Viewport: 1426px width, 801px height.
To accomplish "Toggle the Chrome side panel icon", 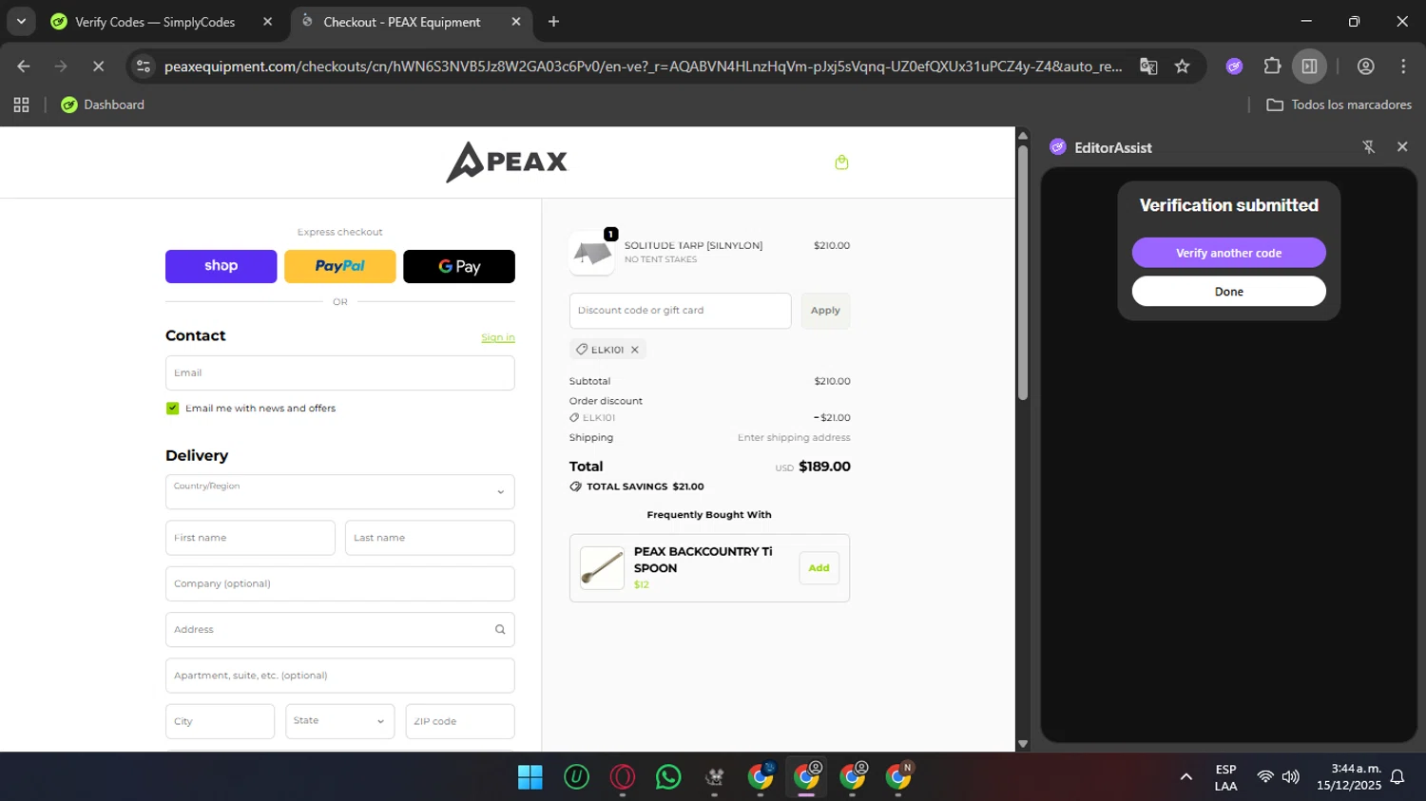I will 1309,67.
